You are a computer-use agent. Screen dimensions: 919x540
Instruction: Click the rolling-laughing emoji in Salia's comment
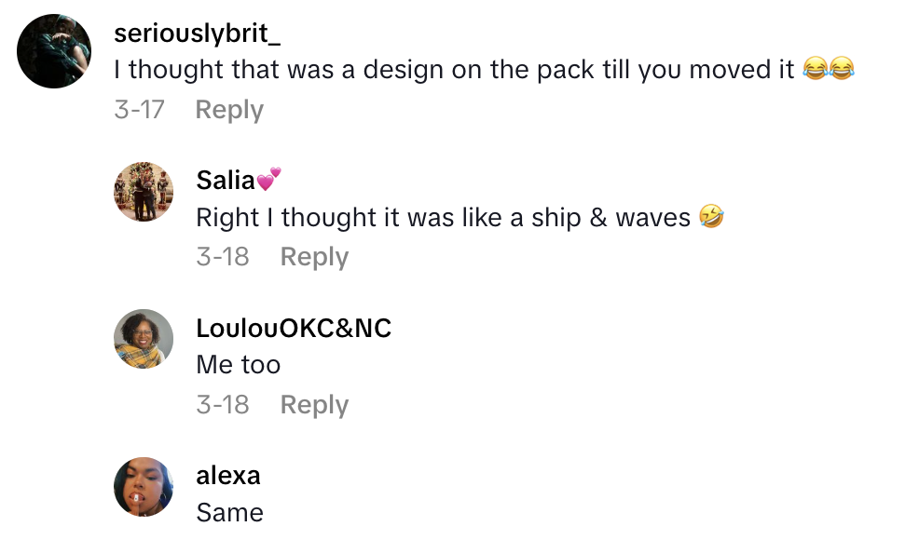point(710,218)
